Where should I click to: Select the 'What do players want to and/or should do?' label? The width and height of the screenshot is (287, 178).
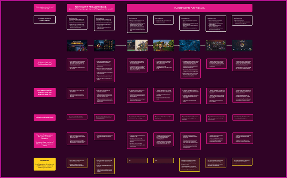click(45, 8)
